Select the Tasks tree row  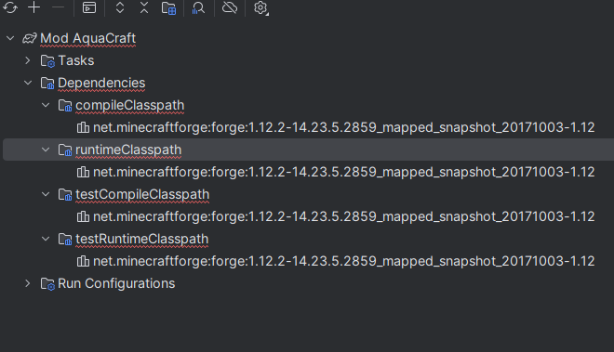[x=307, y=60]
